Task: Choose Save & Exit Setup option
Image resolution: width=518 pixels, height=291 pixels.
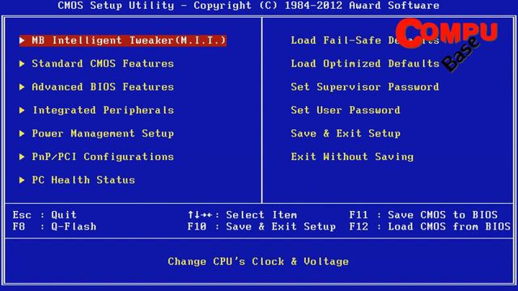Action: pyautogui.click(x=346, y=133)
